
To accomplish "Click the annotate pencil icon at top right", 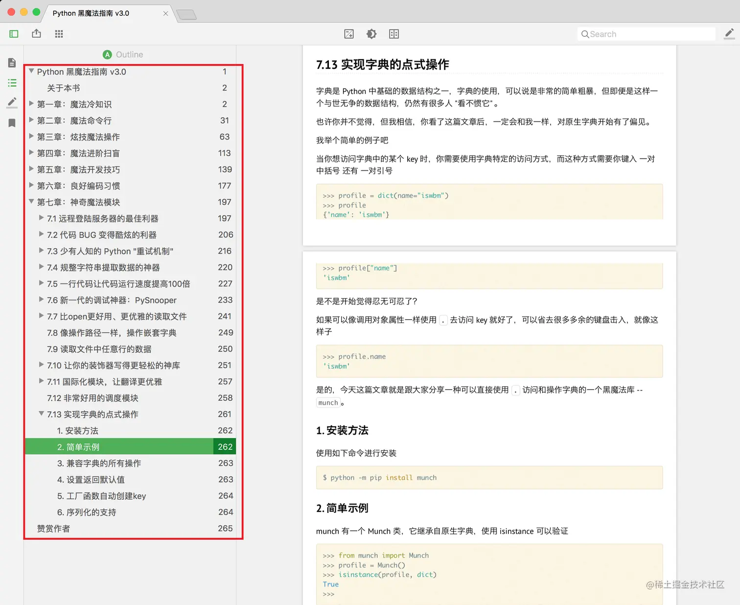I will click(729, 33).
